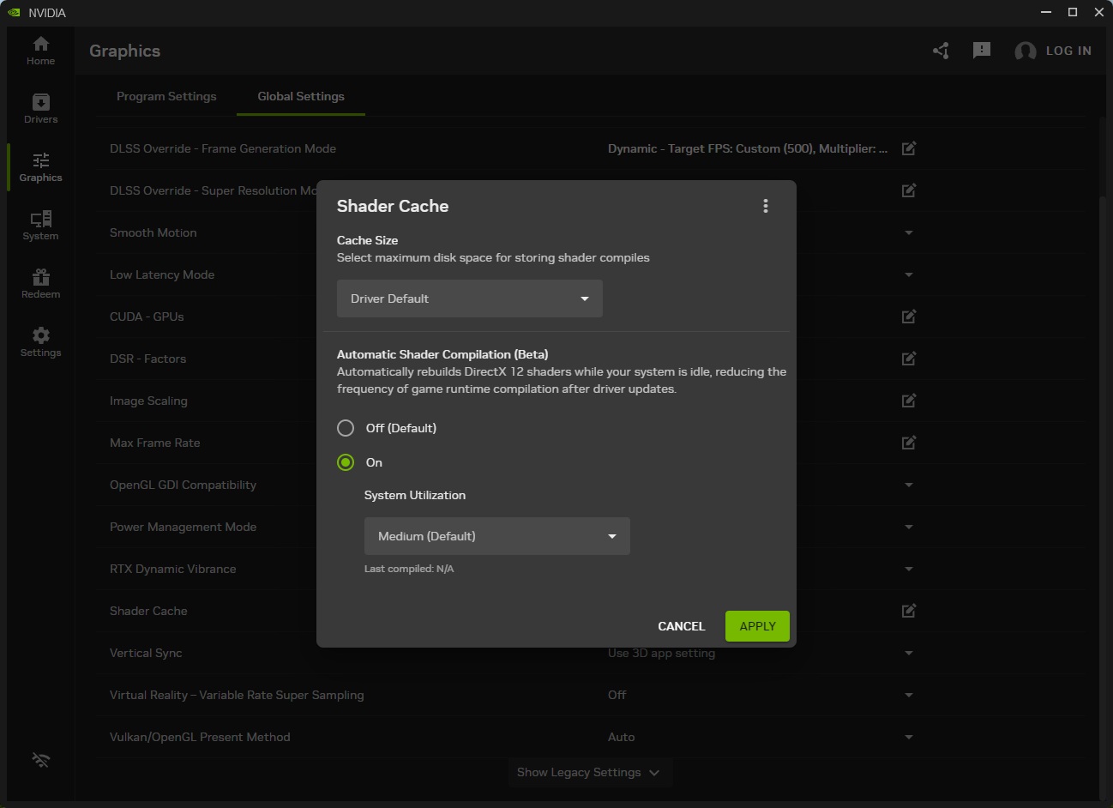Open the Settings gear in sidebar
This screenshot has height=808, width=1113.
[40, 342]
